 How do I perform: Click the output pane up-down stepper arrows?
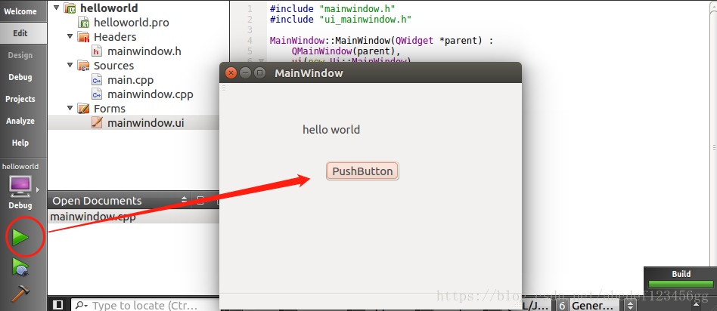click(631, 306)
